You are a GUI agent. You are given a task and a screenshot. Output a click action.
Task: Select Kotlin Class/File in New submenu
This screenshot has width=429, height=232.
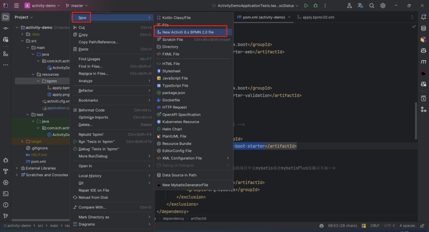coord(193,18)
